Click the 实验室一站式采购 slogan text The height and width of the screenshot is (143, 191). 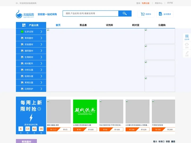(47, 14)
